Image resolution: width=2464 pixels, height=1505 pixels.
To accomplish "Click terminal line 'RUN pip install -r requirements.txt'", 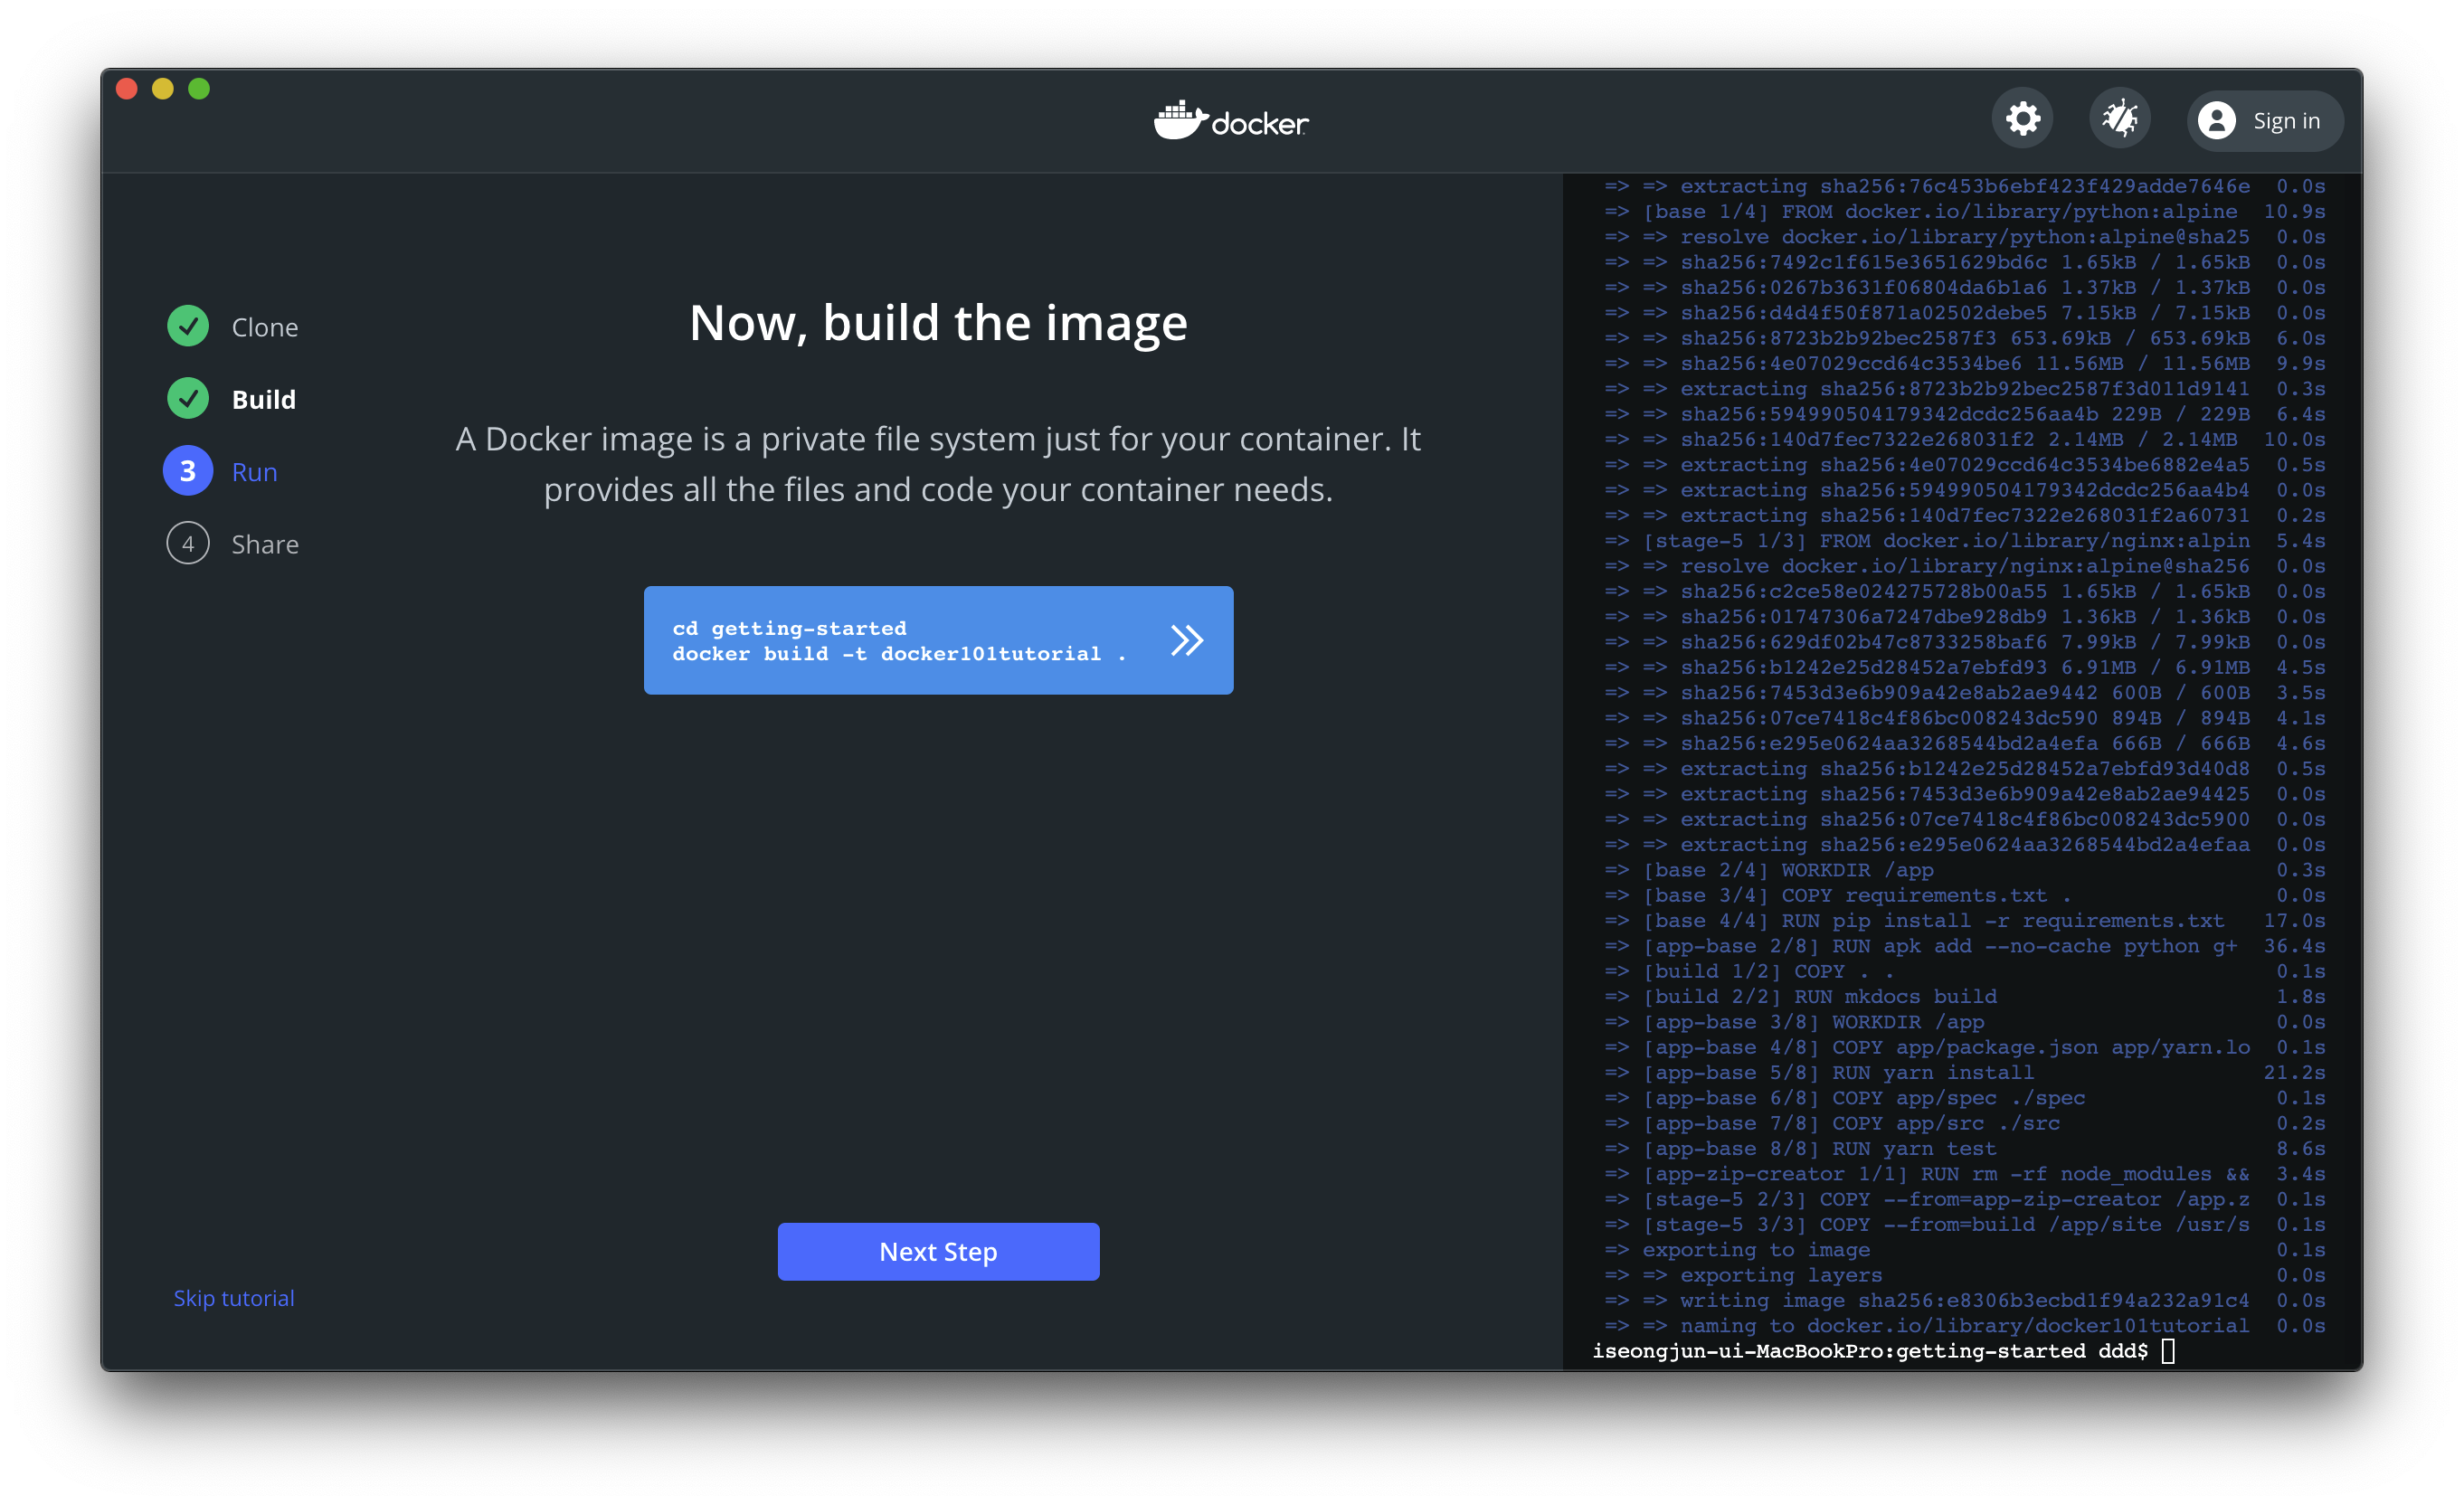I will pos(1965,921).
